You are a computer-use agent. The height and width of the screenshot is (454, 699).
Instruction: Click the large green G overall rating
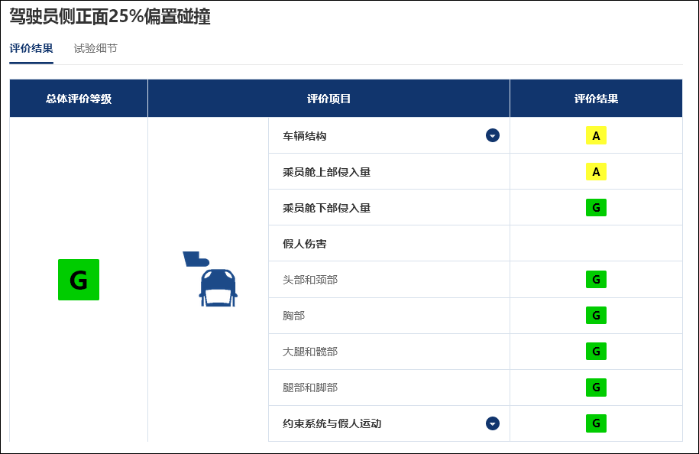(79, 280)
